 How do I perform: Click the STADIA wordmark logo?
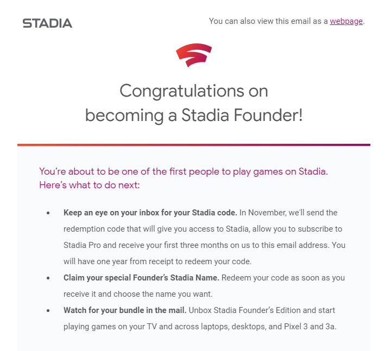(47, 23)
